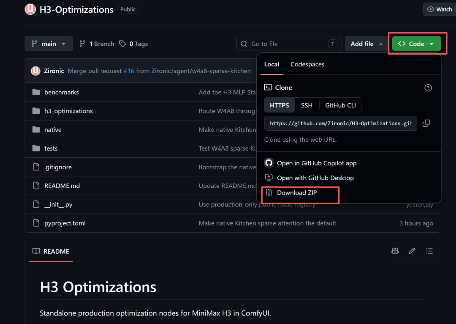456x324 pixels.
Task: Click the H3 Optimizations README heading
Action: (98, 287)
